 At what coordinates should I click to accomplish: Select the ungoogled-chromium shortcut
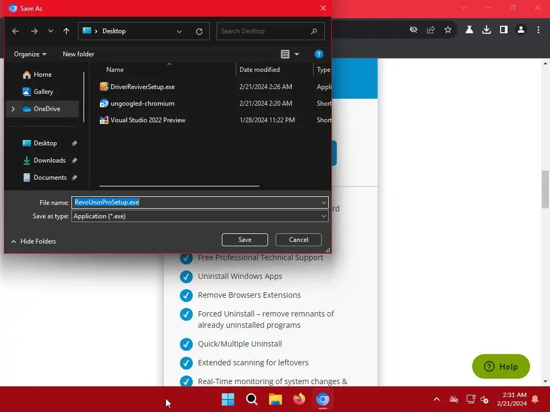point(142,104)
